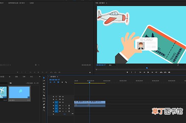
Task: Switch to second tab in source panel
Action: [17, 3]
